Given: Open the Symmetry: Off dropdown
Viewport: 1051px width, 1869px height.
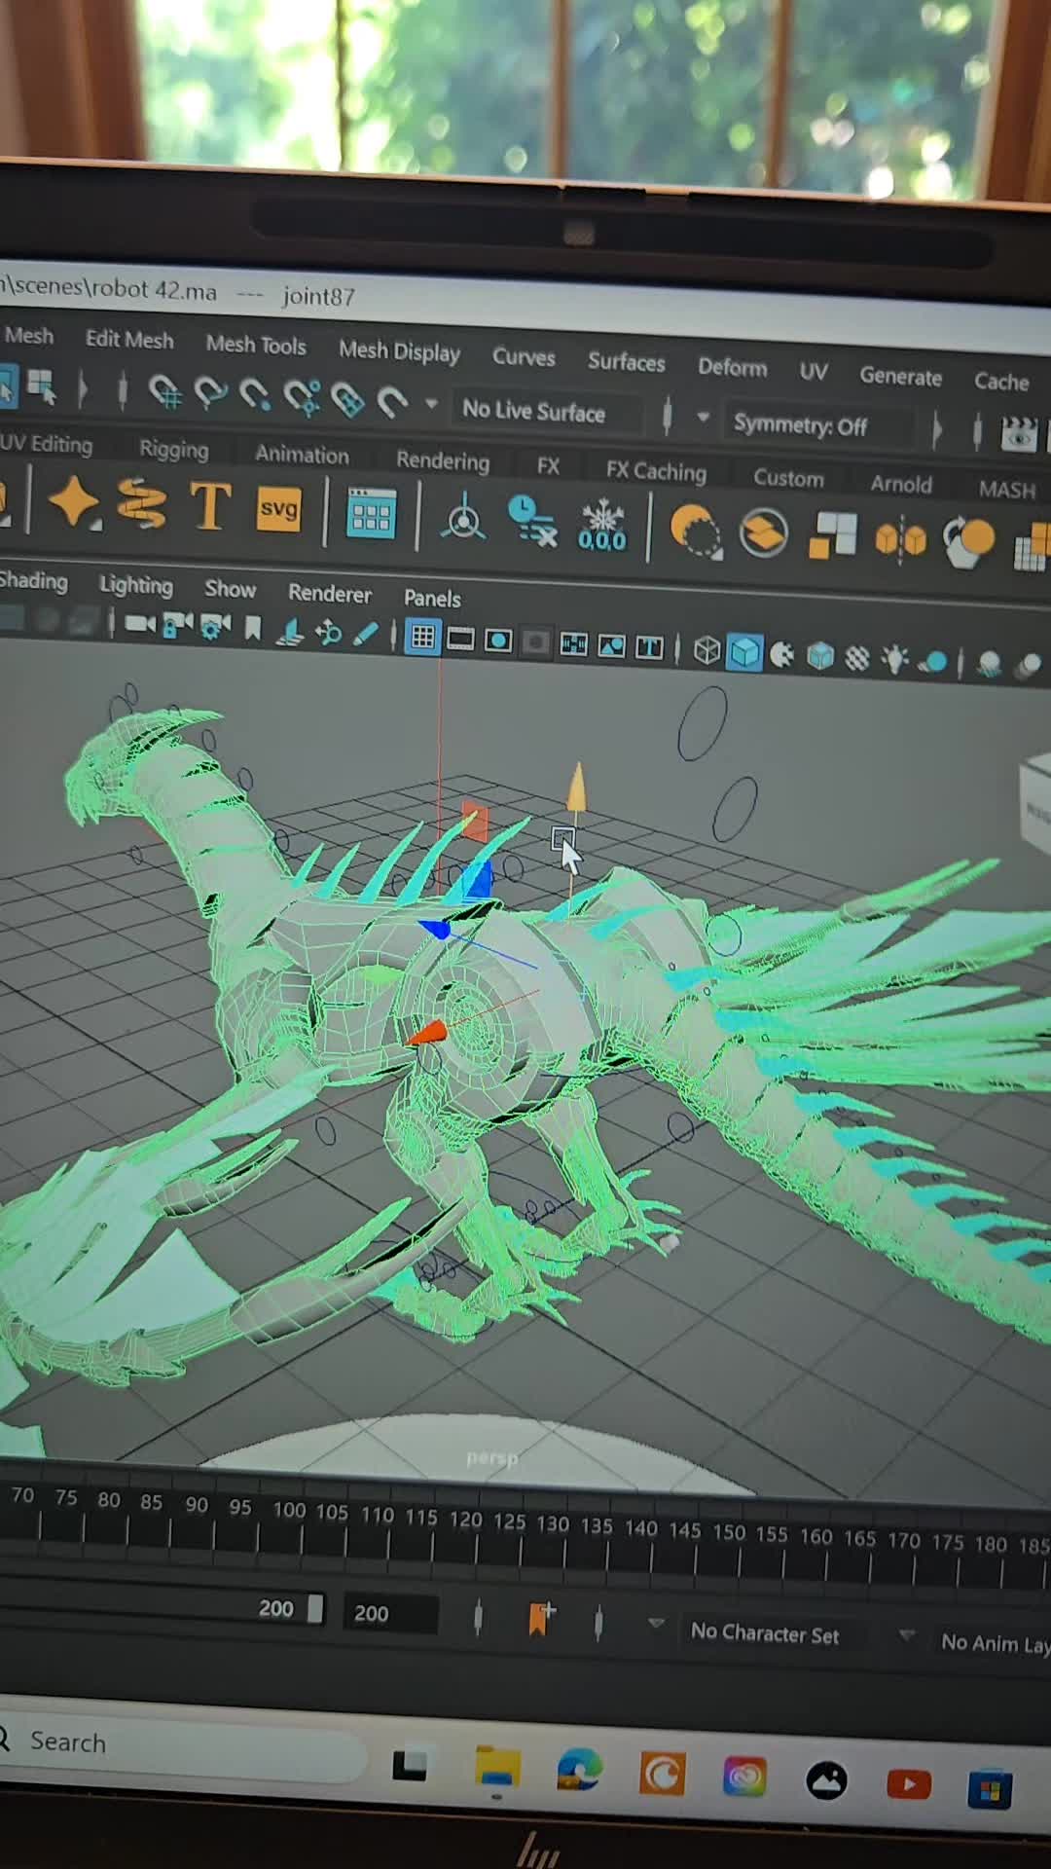Looking at the screenshot, I should click(817, 425).
